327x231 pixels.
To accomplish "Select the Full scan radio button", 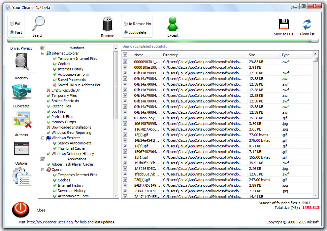I will (12, 24).
